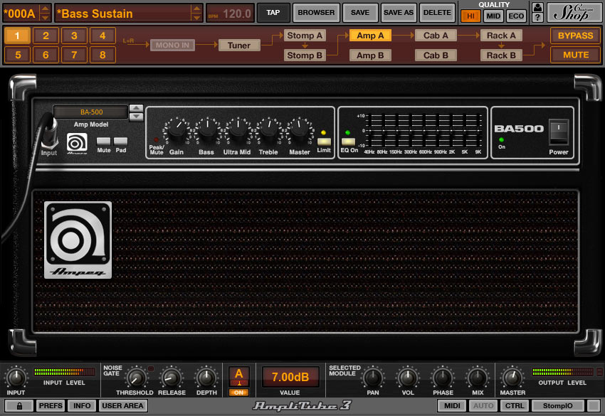This screenshot has width=605, height=416.
Task: Select the previous amp model arrow down
Action: click(136, 117)
